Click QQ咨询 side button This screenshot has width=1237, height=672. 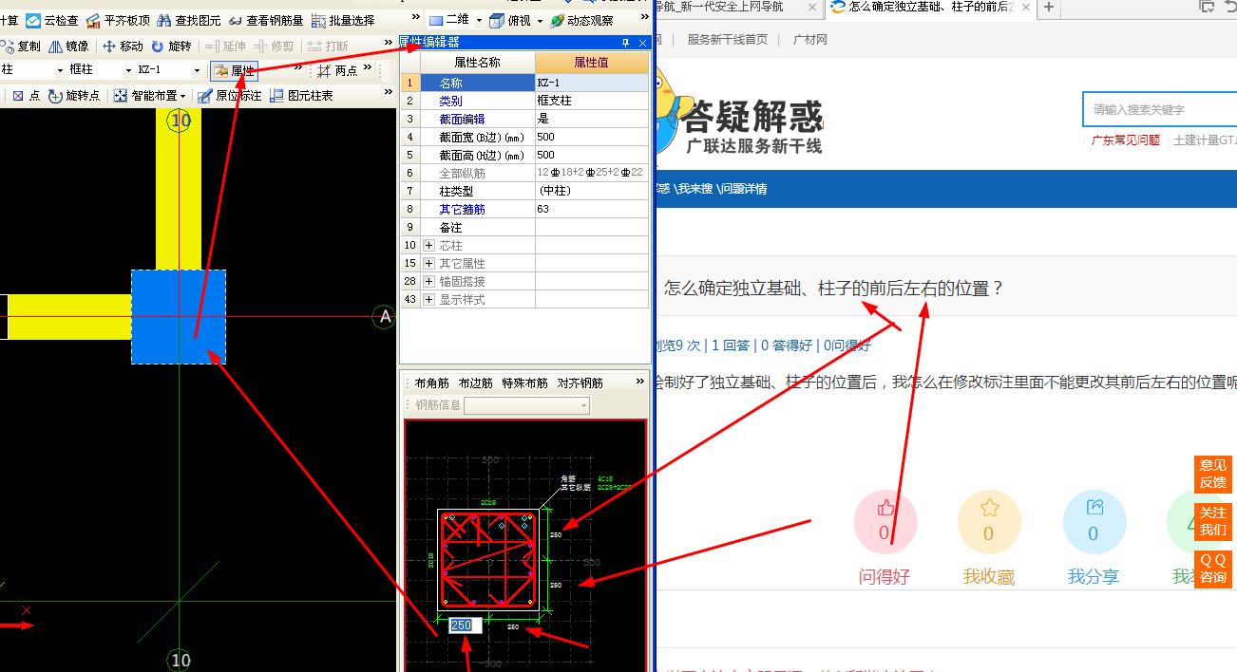1213,569
